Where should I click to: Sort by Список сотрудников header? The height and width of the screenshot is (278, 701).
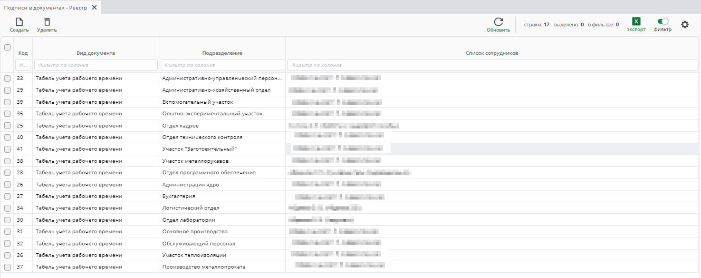pyautogui.click(x=492, y=53)
